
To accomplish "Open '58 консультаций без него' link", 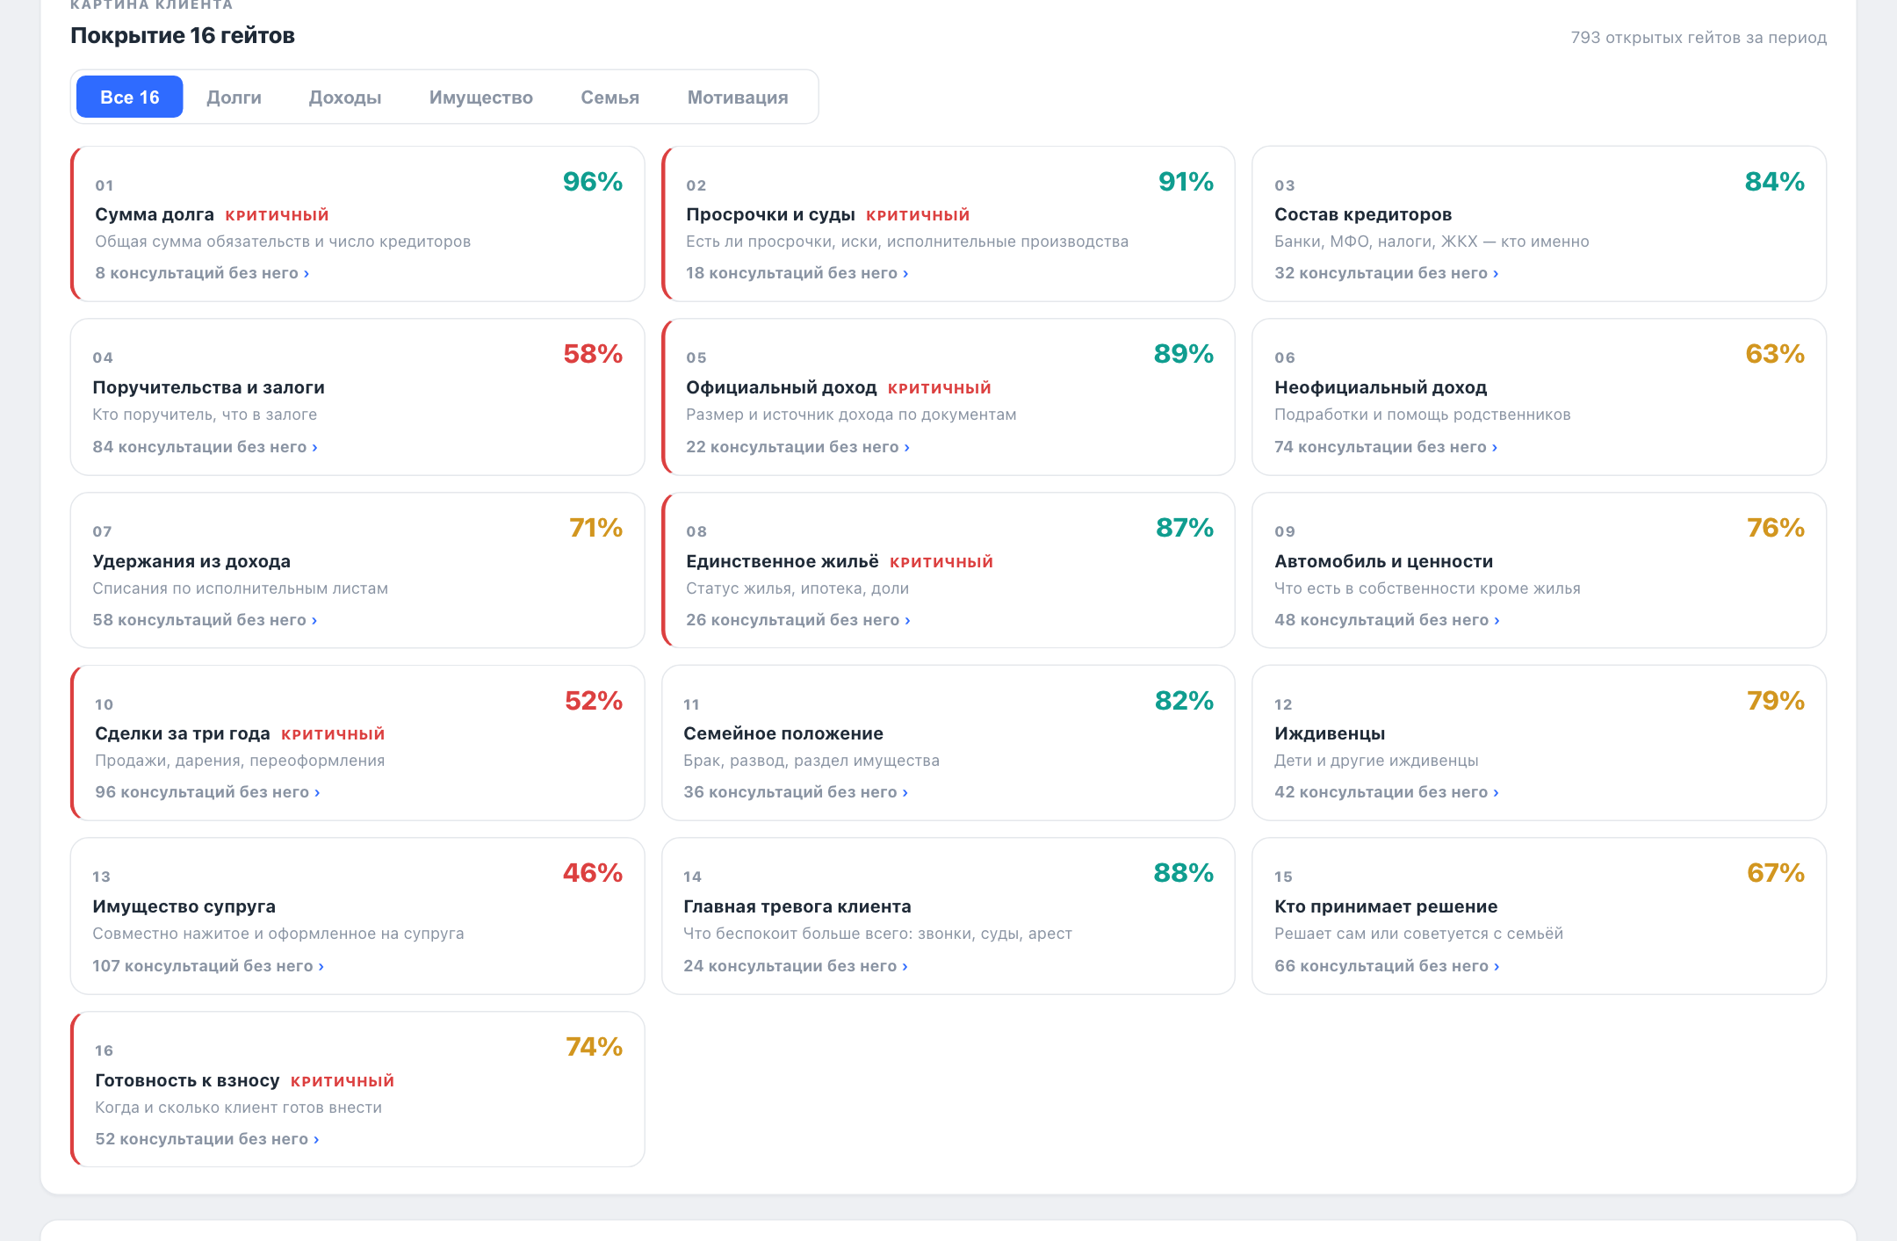I will click(205, 620).
